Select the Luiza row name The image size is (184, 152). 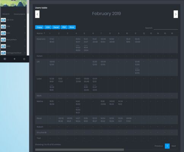pyautogui.click(x=39, y=79)
